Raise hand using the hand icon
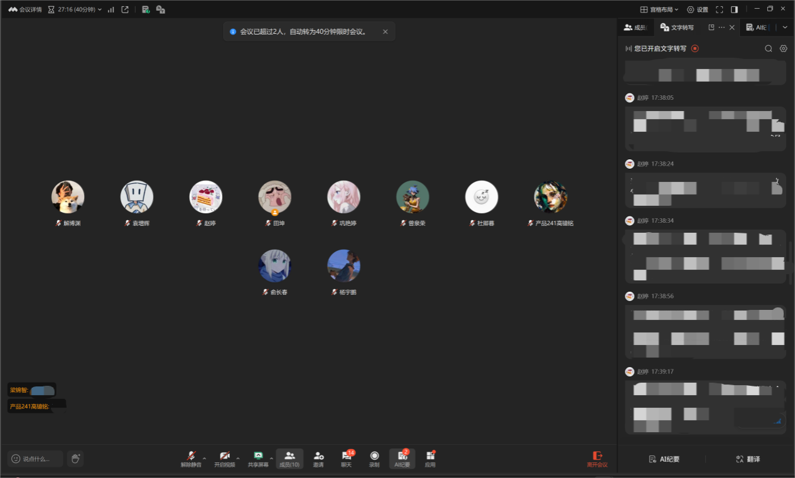The image size is (795, 478). (75, 459)
